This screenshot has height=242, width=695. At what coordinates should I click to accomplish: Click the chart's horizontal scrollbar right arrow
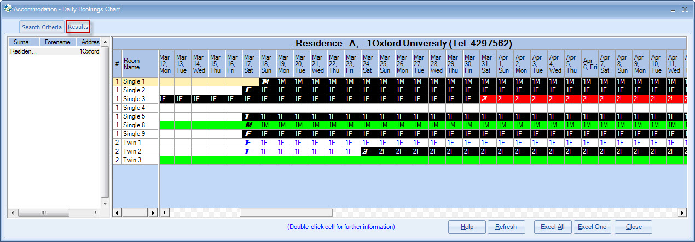682,213
